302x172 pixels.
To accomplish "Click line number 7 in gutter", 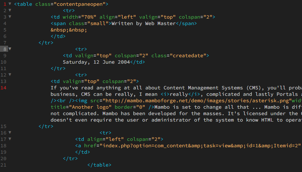I will 5,43.
